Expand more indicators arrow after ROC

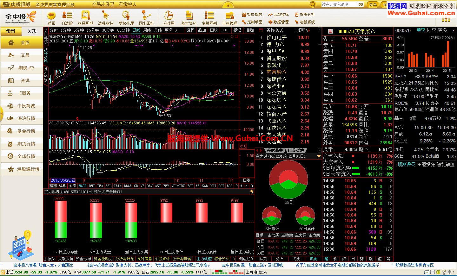tap(237, 186)
